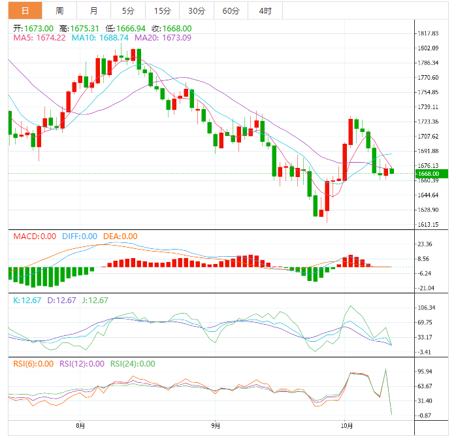This screenshot has height=443, width=456.
Task: Click the 106.34 KDJ axis label
Action: (x=427, y=308)
